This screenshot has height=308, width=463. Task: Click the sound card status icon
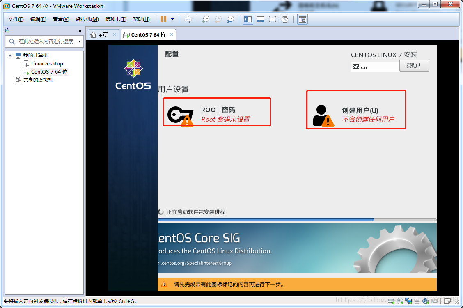pyautogui.click(x=426, y=301)
